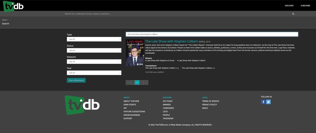This screenshot has height=133, width=316.
Task: Open Privacy Policy link
Action: [x=210, y=105]
